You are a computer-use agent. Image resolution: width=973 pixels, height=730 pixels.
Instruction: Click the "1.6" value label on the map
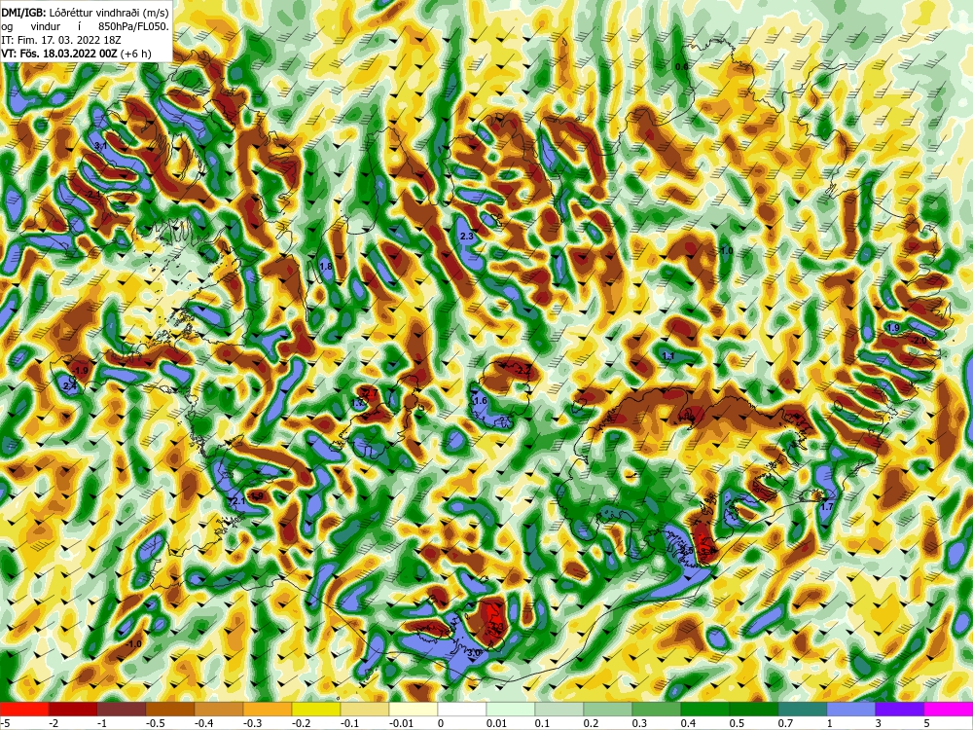(481, 401)
